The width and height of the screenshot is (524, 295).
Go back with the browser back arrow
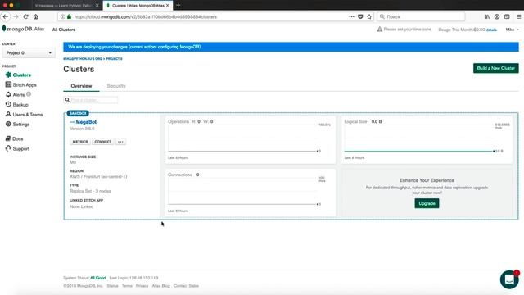tap(6, 16)
